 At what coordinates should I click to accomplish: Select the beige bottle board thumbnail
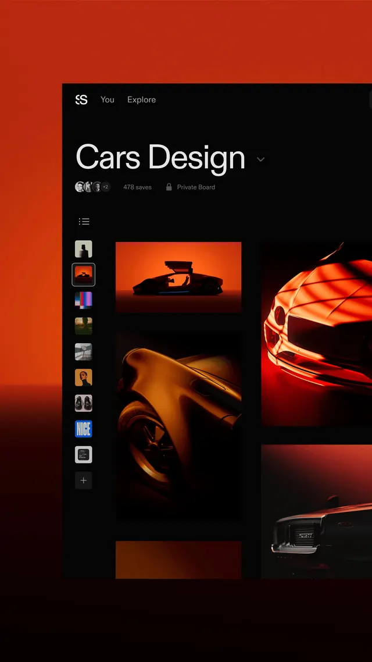click(x=84, y=248)
